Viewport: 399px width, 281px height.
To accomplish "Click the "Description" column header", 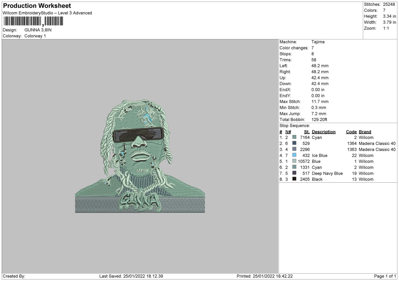I will point(324,132).
